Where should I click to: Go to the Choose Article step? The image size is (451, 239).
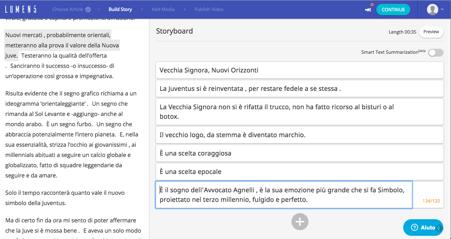pos(68,10)
